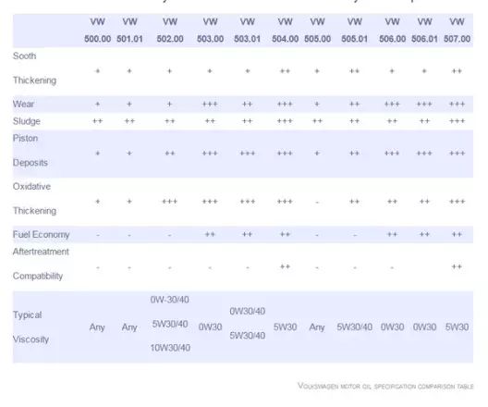Select the VW 504.00 column header
This screenshot has height=407, width=488.
[285, 31]
